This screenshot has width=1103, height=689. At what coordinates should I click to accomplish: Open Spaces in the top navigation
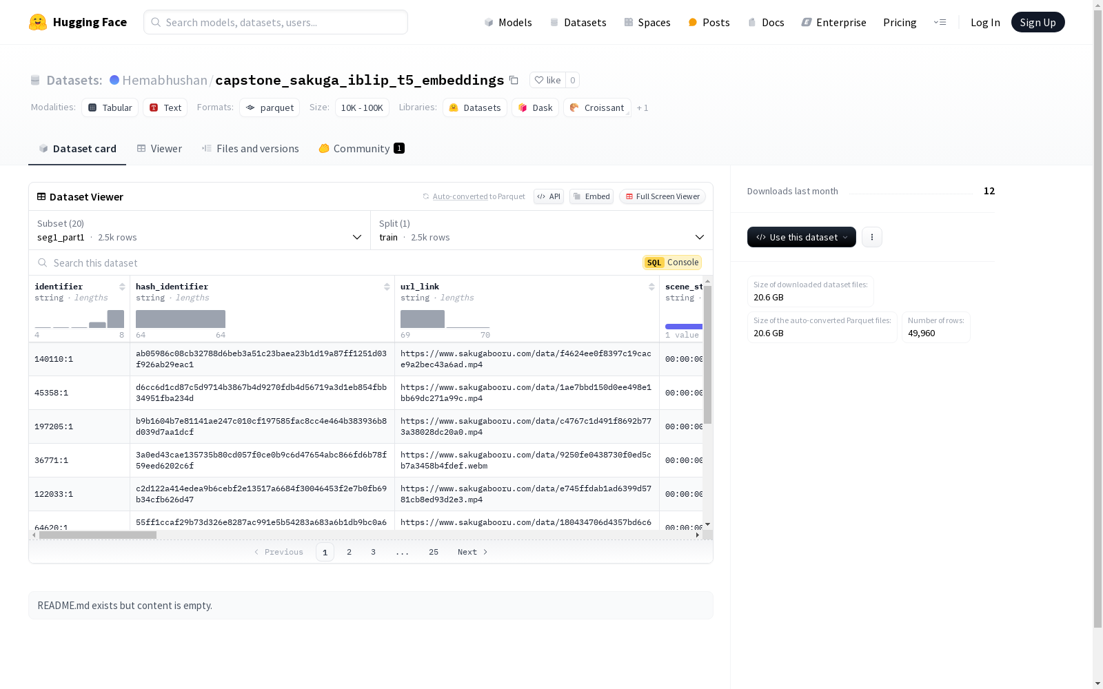coord(647,22)
